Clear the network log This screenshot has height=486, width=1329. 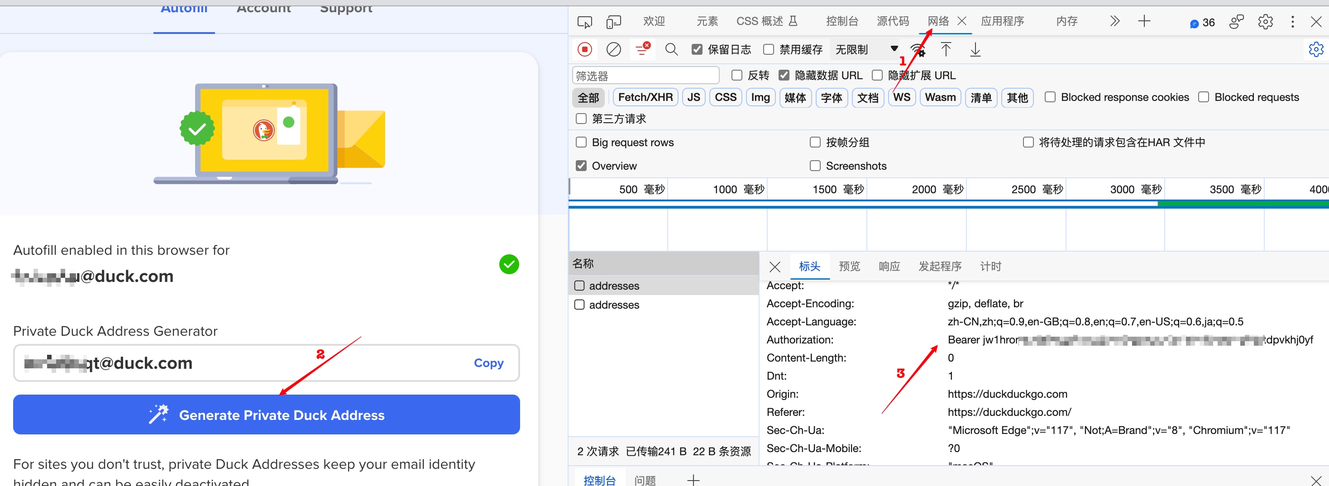pos(613,49)
